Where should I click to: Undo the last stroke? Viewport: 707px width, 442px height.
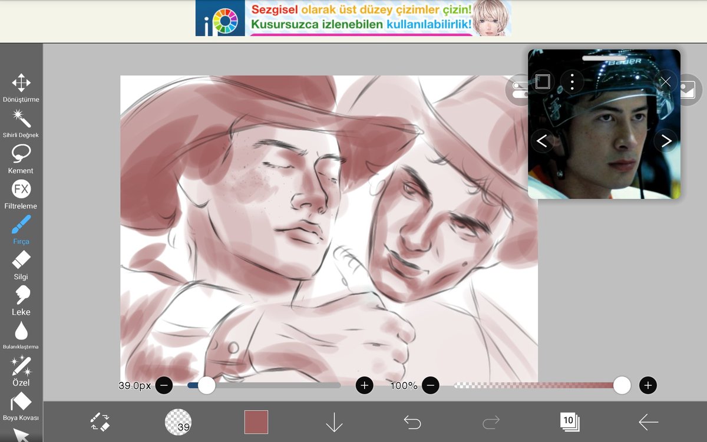(x=412, y=422)
